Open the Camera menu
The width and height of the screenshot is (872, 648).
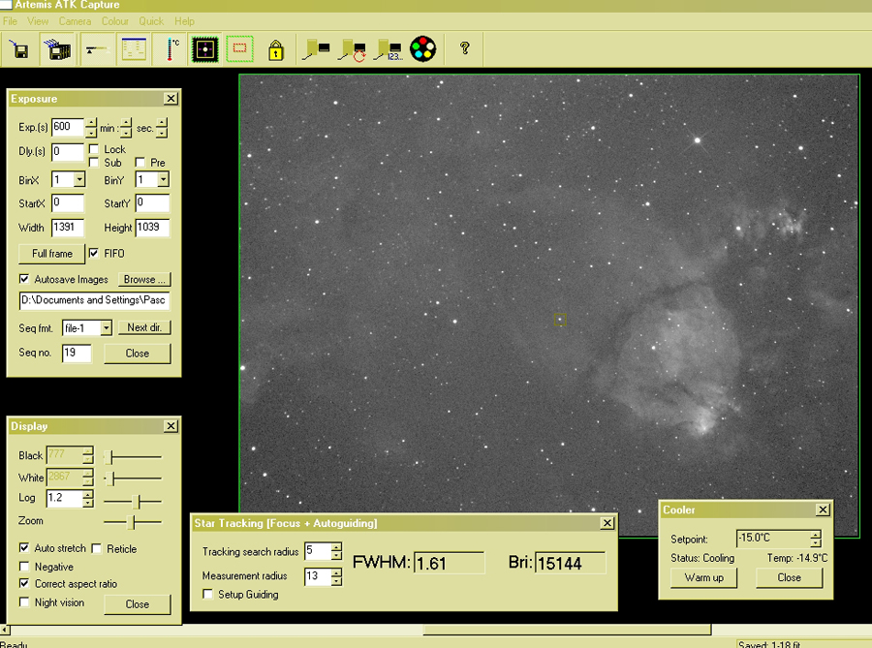[x=75, y=21]
